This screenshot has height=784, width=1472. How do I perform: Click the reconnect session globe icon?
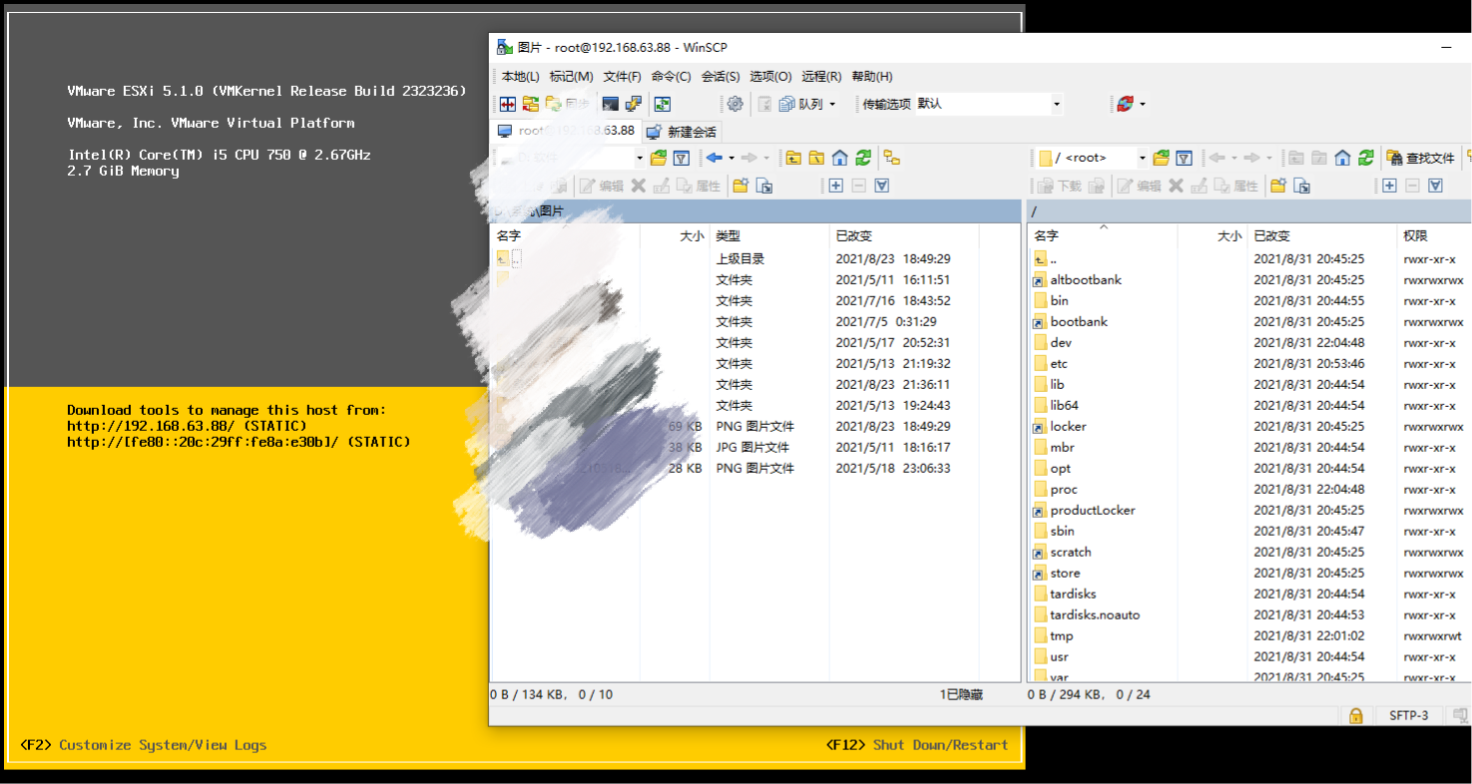pos(1125,104)
